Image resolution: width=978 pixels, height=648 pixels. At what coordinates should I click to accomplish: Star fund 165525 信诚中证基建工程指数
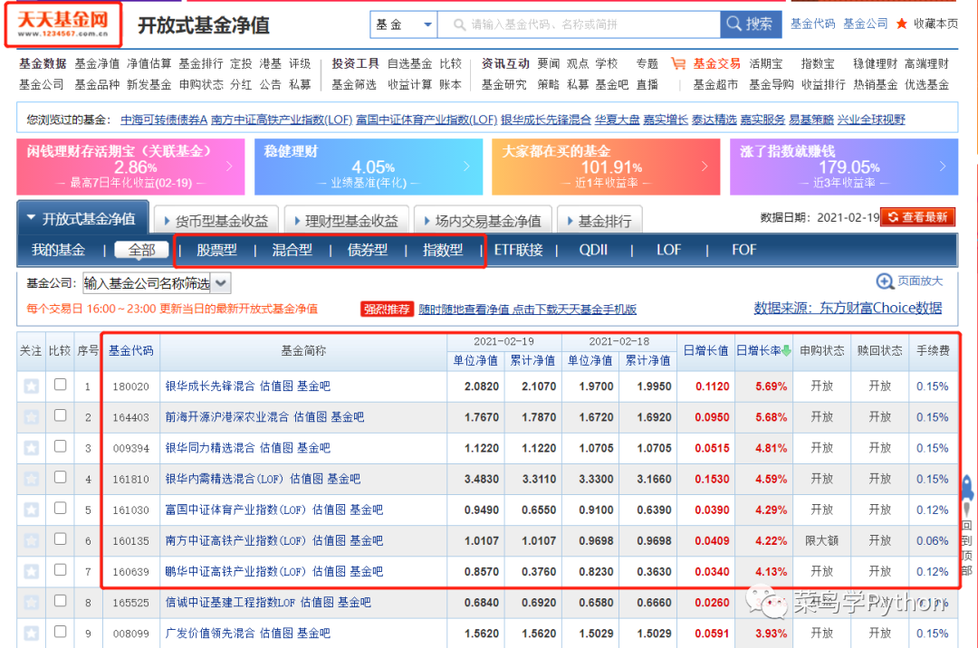point(31,603)
